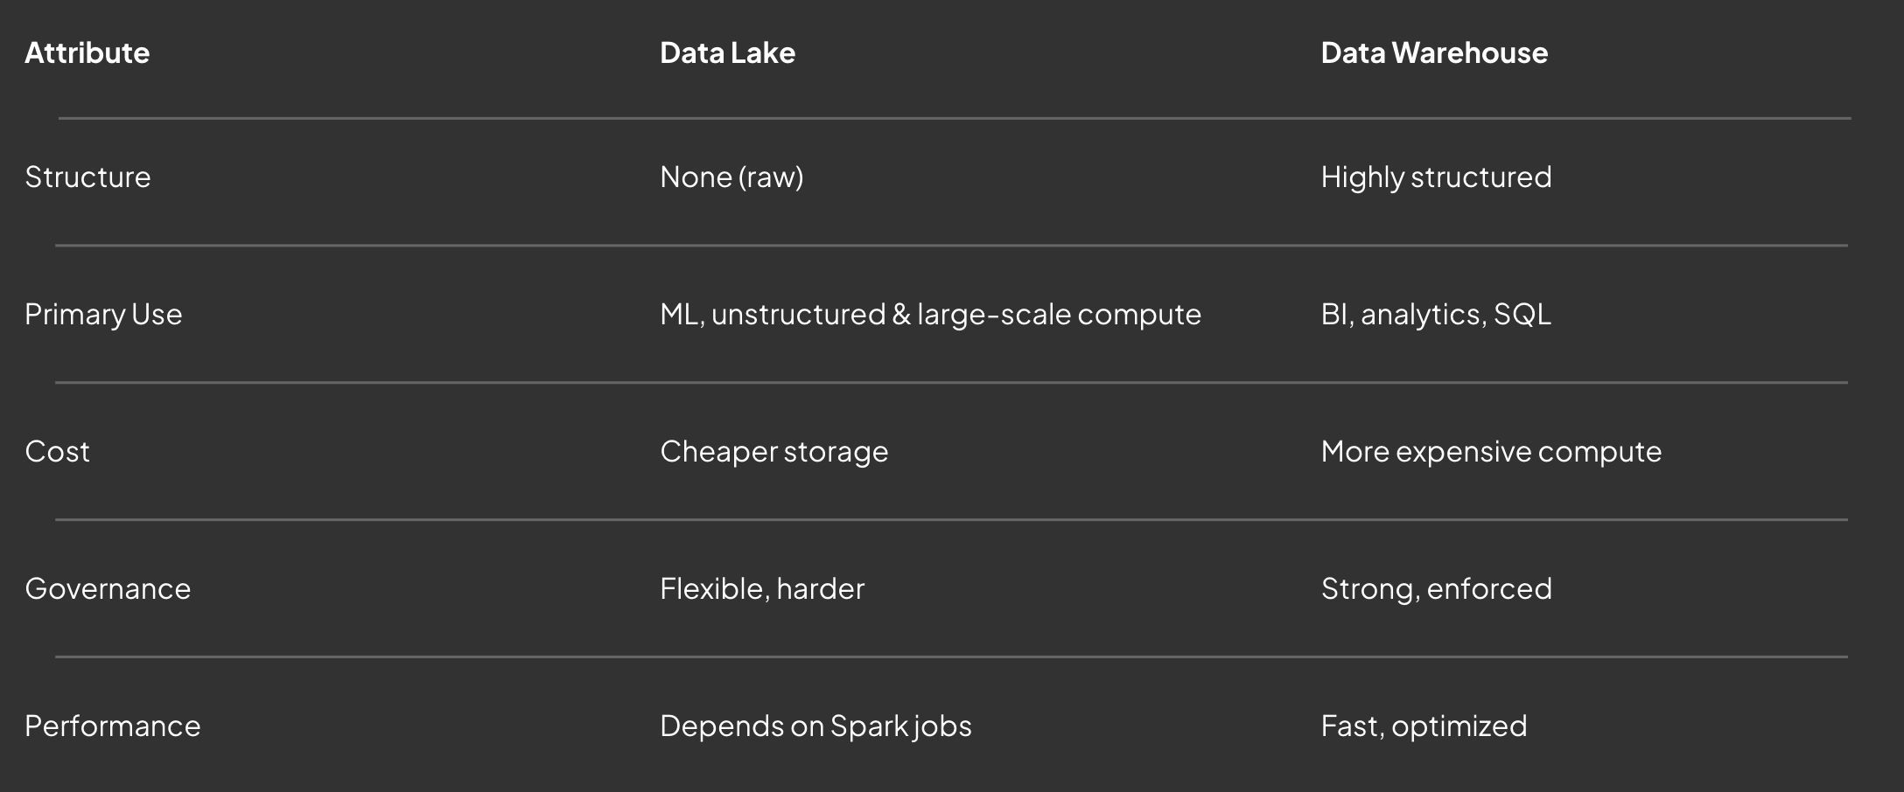Select the Cost row label
1904x792 pixels.
(x=57, y=452)
